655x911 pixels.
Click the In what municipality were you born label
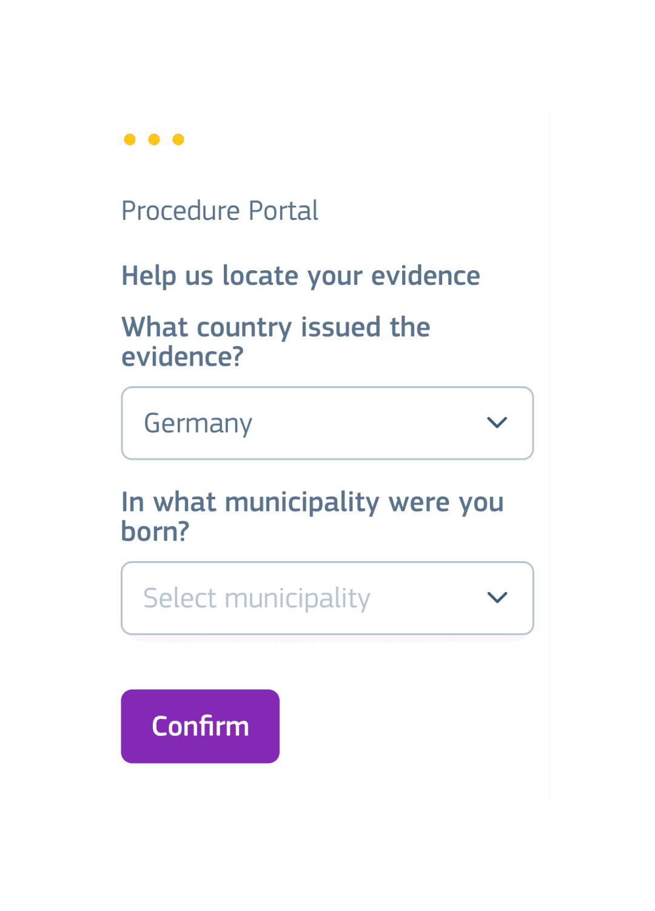(312, 517)
